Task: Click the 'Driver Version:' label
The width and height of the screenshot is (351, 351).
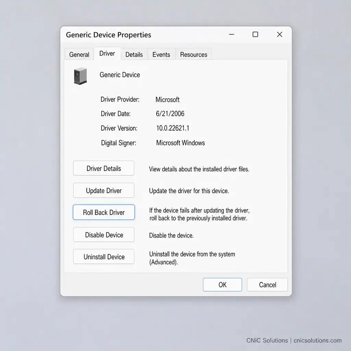Action: pyautogui.click(x=119, y=128)
